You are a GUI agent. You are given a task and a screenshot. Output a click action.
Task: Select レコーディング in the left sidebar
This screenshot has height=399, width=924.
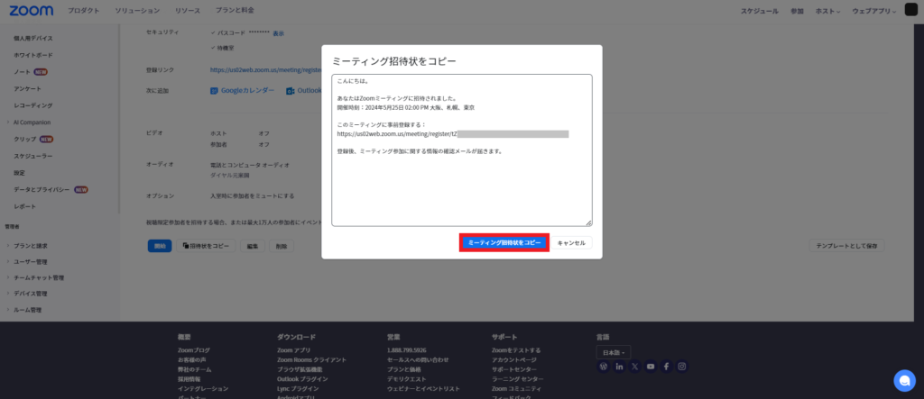tap(33, 105)
